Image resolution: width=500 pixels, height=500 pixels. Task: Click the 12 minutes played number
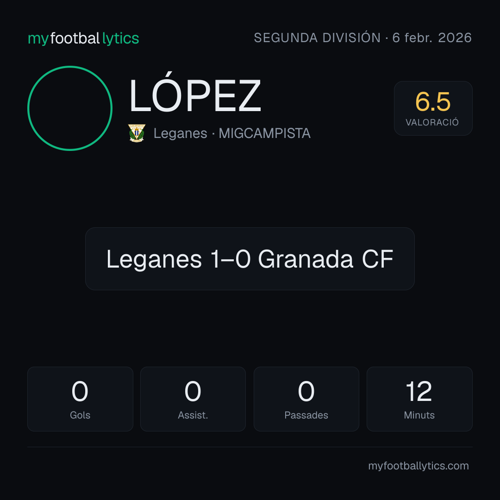[x=419, y=391]
